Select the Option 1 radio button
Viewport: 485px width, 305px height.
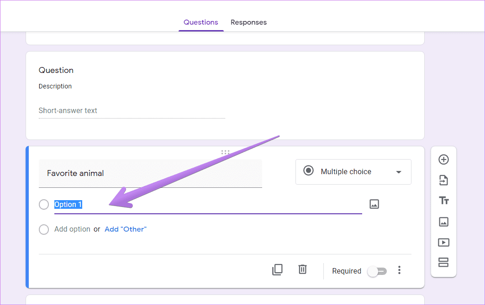tap(43, 204)
